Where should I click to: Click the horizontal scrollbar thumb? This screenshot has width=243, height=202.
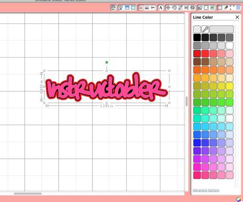[27, 193]
